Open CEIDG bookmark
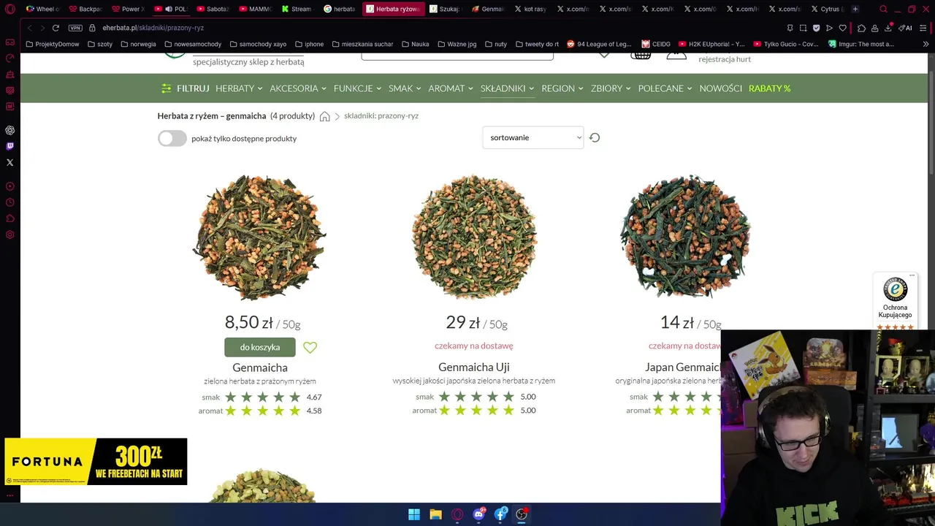935x526 pixels. (656, 44)
